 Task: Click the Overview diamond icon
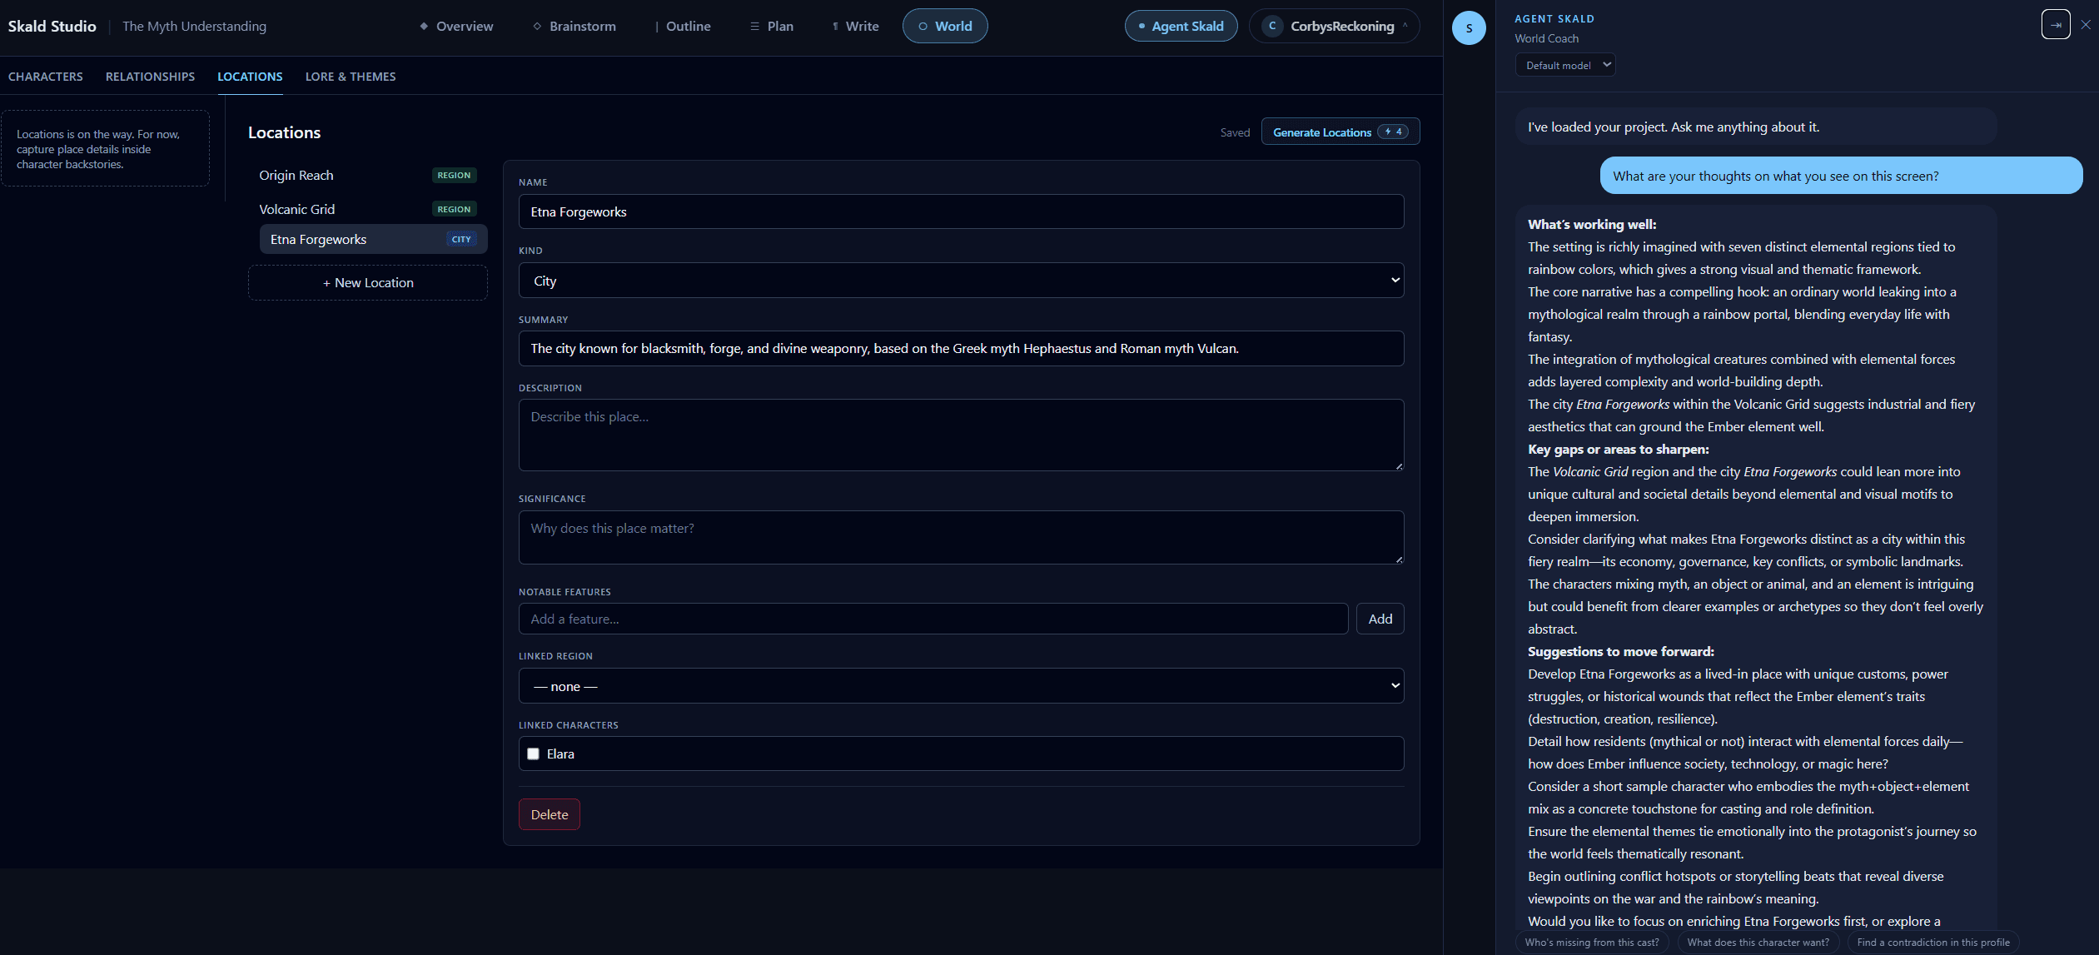(x=424, y=26)
